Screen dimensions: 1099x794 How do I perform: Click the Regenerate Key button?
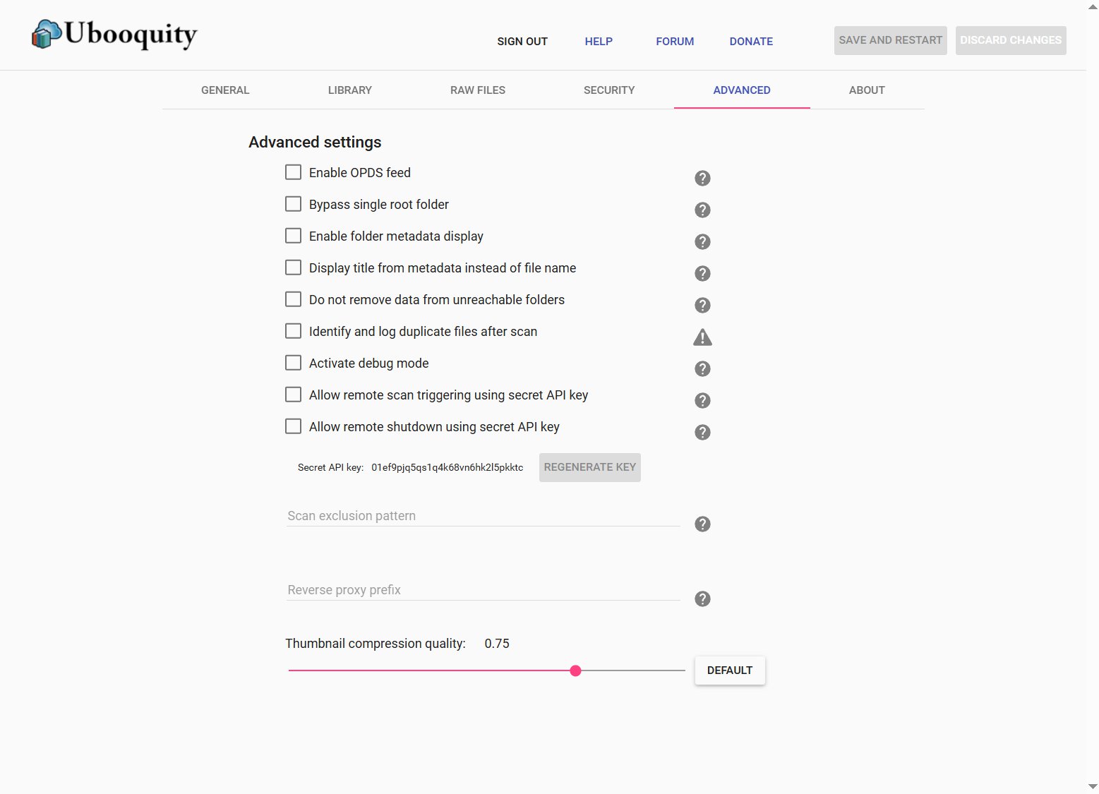[x=589, y=467]
